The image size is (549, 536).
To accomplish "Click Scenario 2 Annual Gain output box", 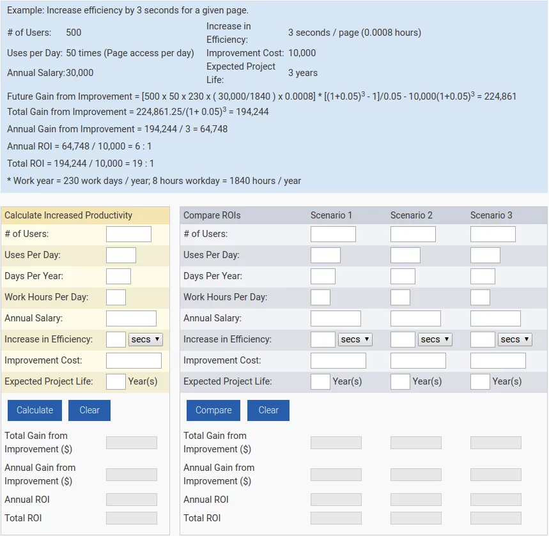I will tap(416, 475).
